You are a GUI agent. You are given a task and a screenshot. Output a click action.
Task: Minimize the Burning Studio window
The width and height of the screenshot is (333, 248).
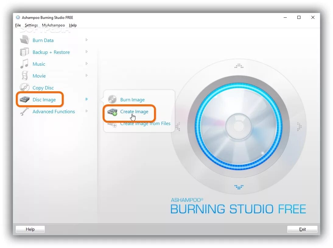tap(285, 17)
